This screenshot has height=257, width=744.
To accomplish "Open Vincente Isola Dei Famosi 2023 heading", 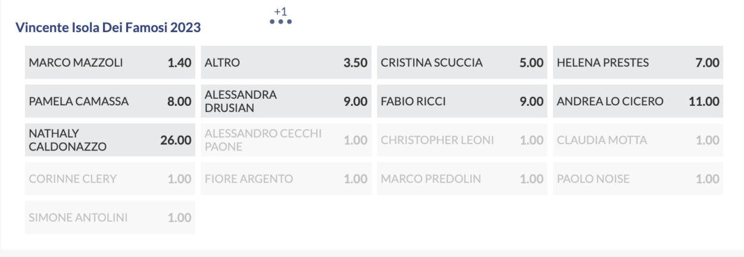I will 108,27.
